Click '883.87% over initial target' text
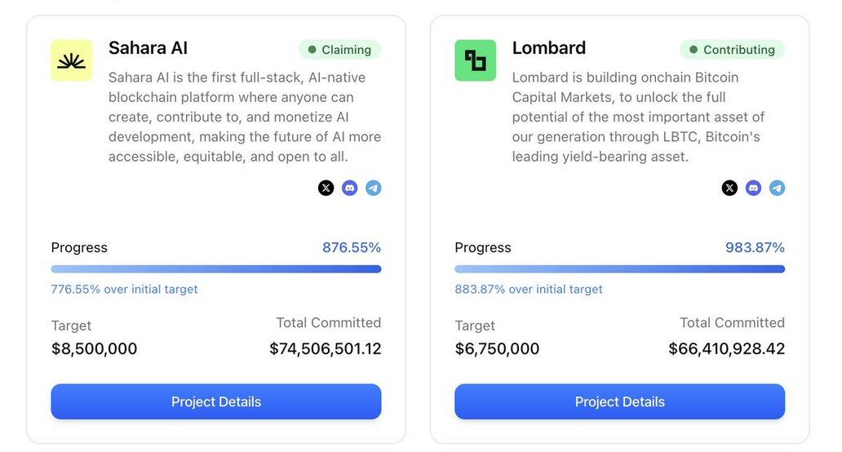842x452 pixels. 529,290
